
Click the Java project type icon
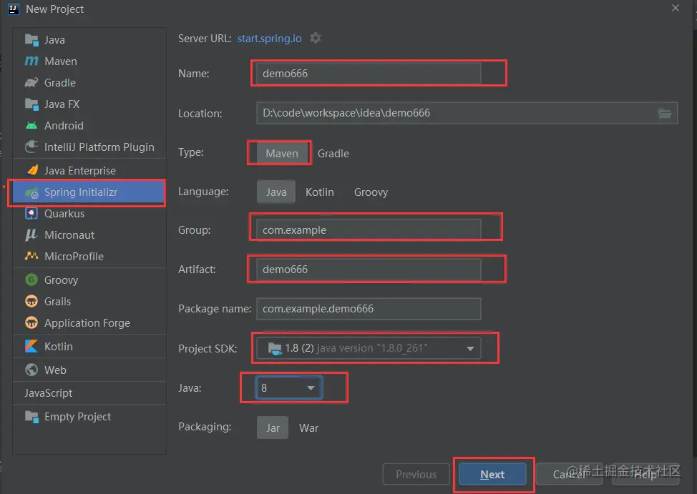tap(31, 40)
